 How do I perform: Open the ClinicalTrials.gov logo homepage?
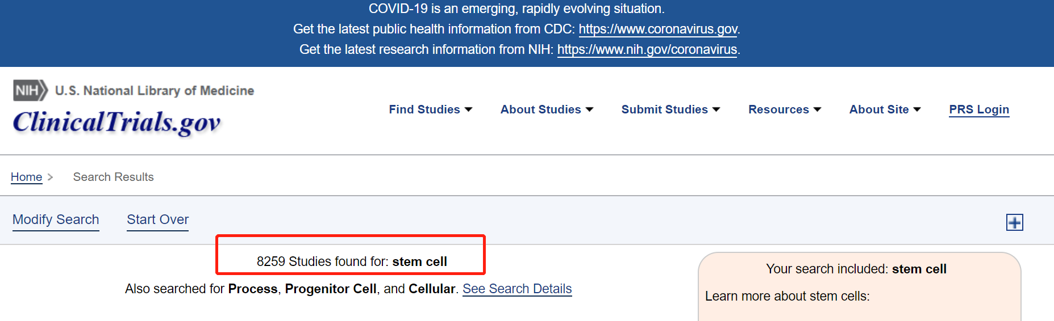[x=117, y=123]
